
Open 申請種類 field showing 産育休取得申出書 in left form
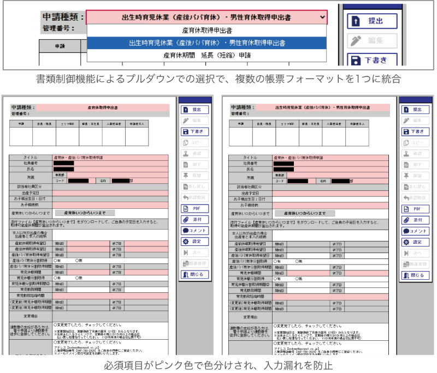pyautogui.click(x=103, y=107)
